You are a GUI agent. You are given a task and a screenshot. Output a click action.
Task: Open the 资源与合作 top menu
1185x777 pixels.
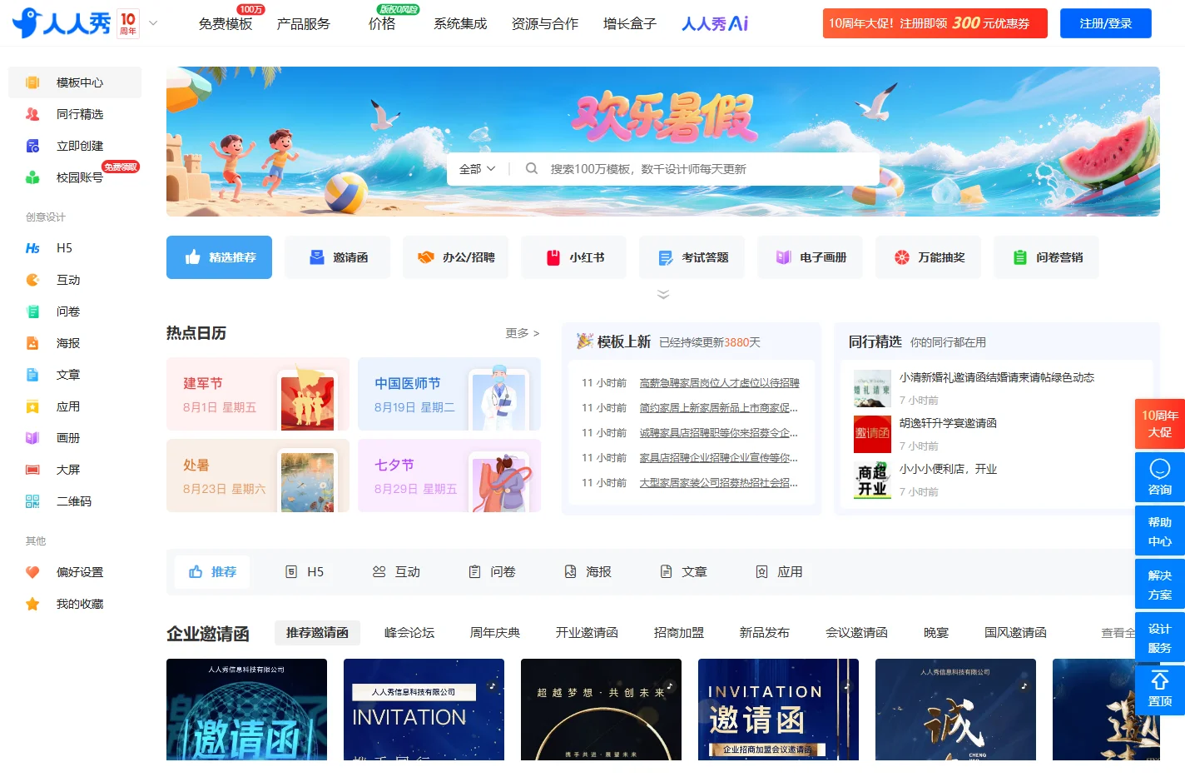click(545, 23)
